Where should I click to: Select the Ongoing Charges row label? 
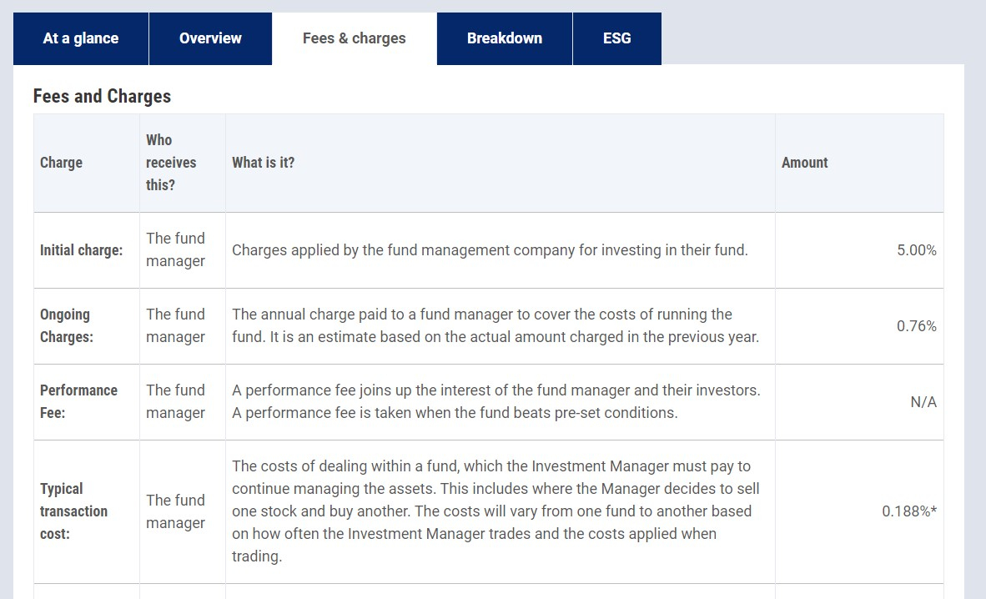click(x=67, y=325)
